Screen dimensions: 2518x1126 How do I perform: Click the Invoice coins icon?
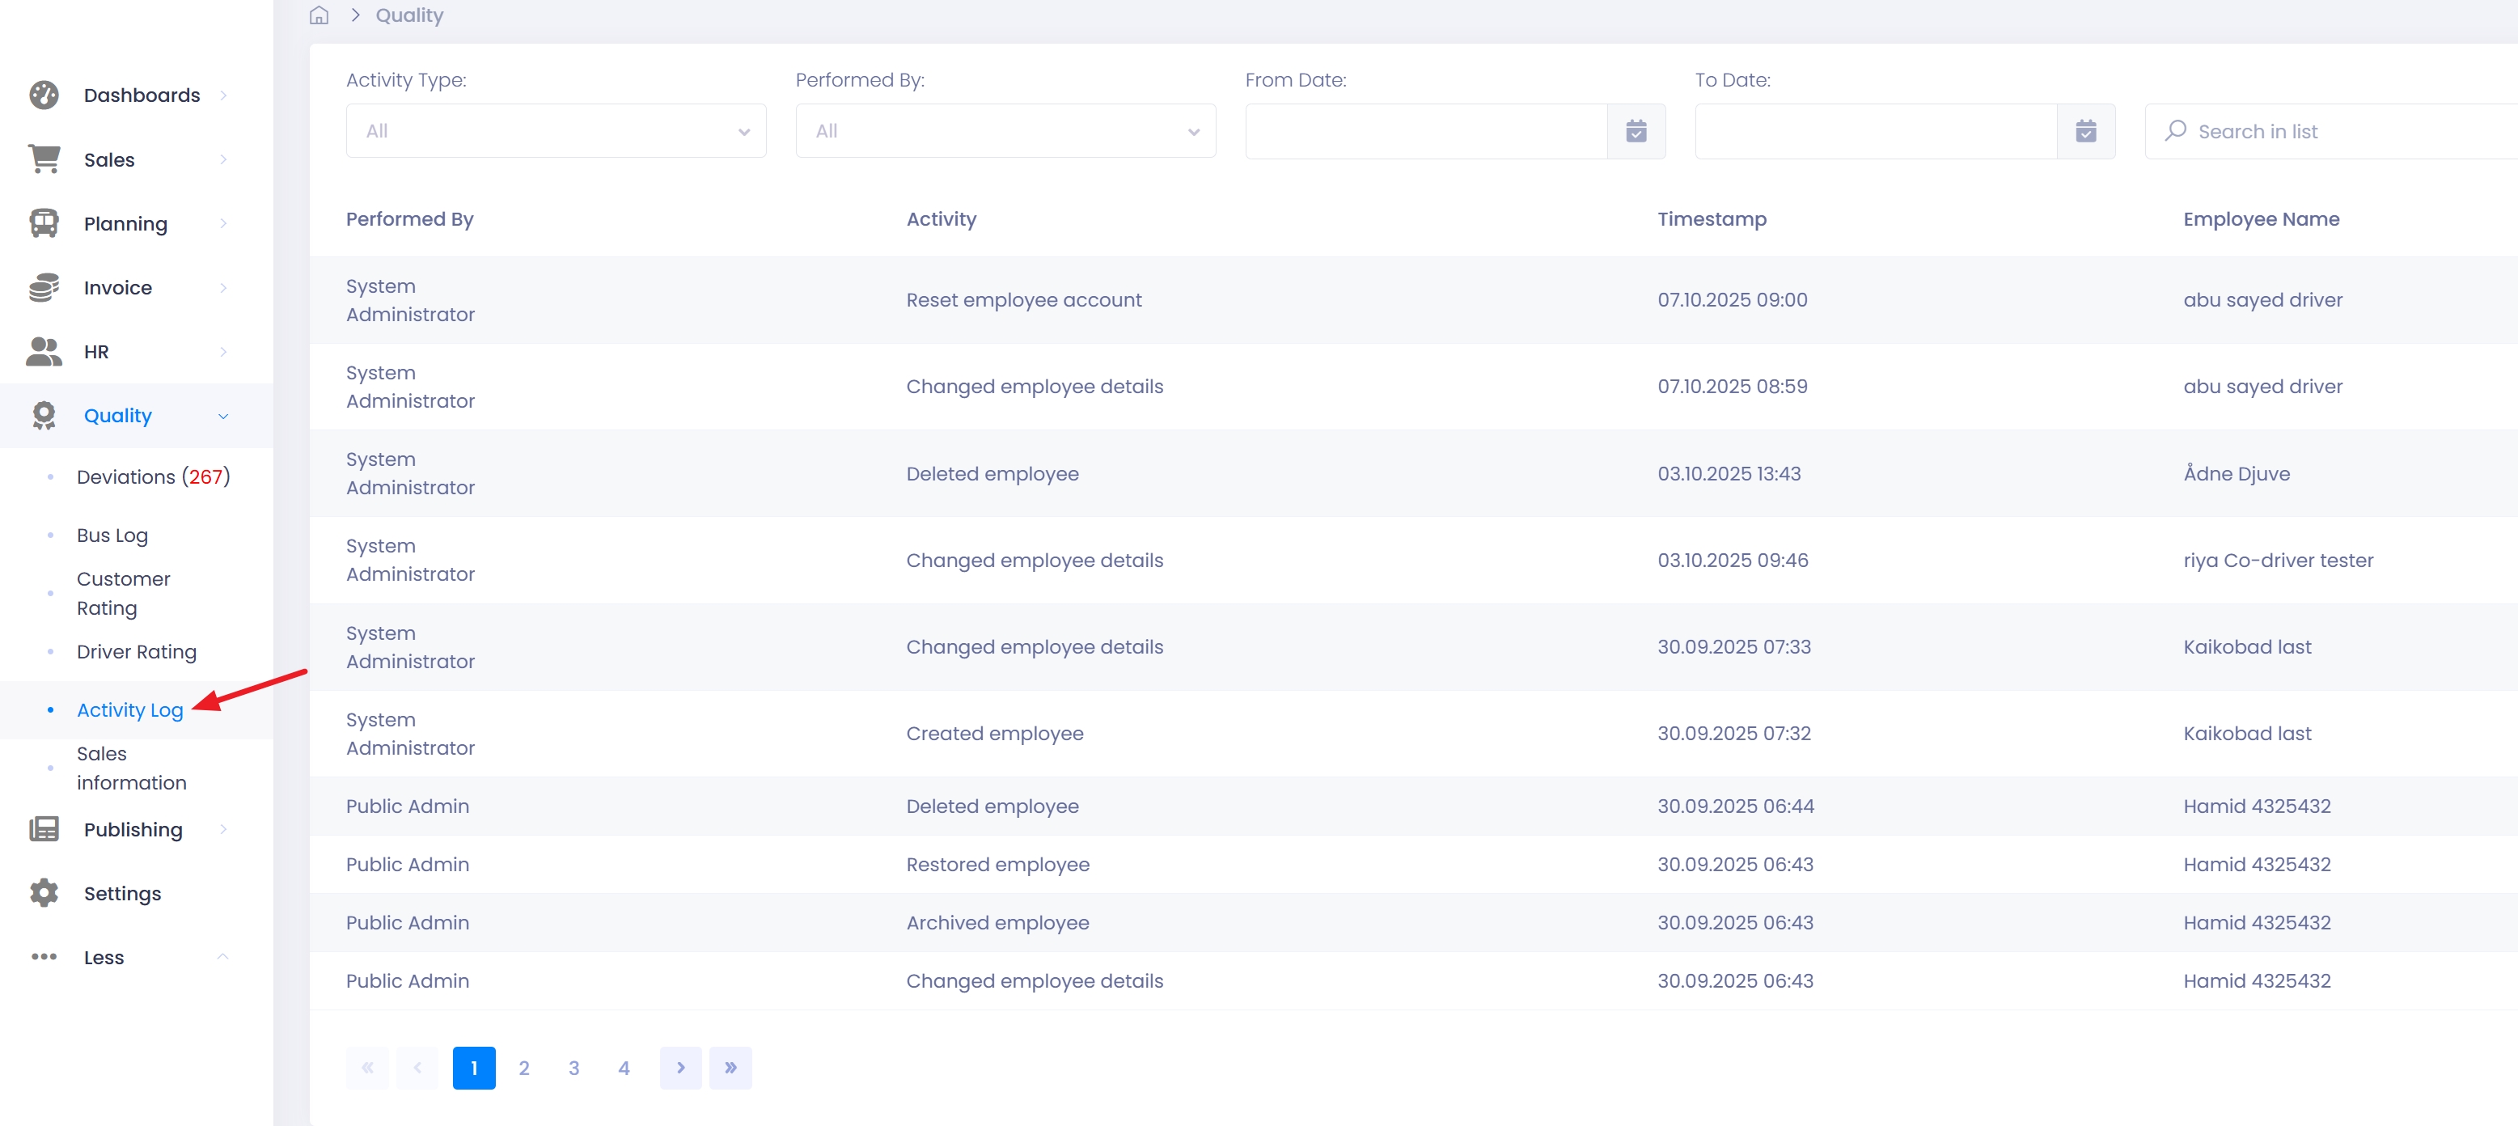click(44, 287)
